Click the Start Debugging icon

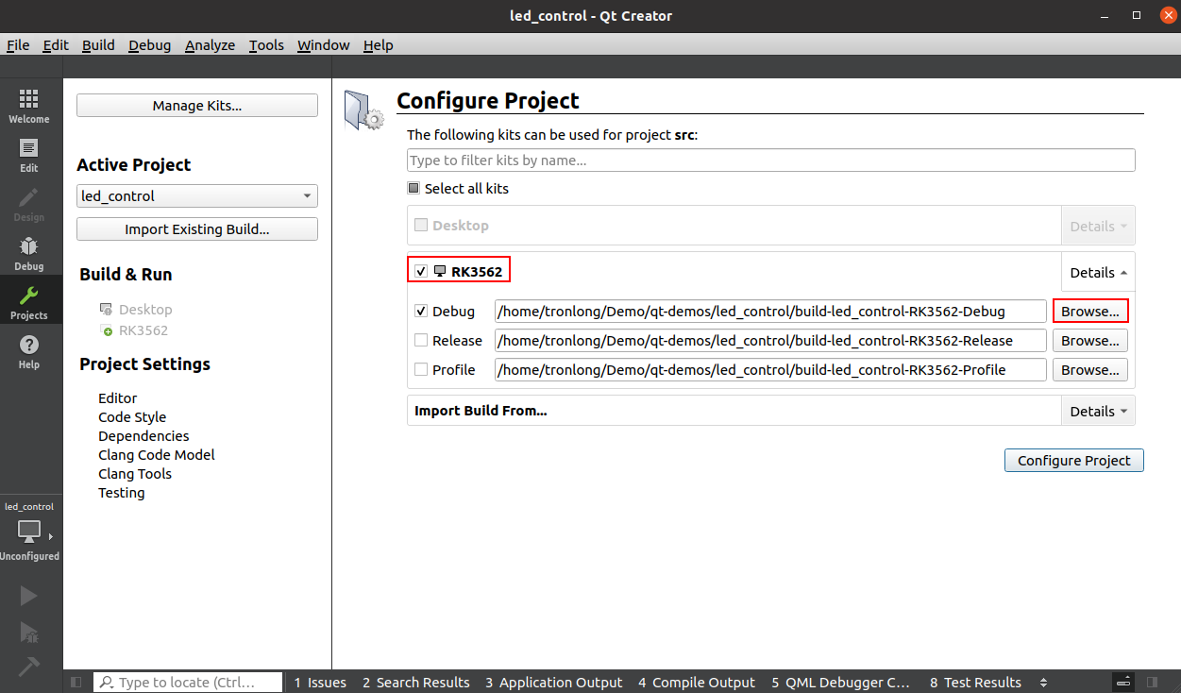28,632
